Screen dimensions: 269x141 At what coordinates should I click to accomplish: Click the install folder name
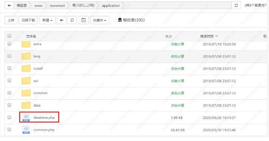point(38,69)
